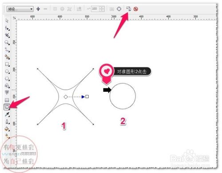The height and width of the screenshot is (173, 222).
Task: Select the Push and Pull distortion icon
Action: 55,9
